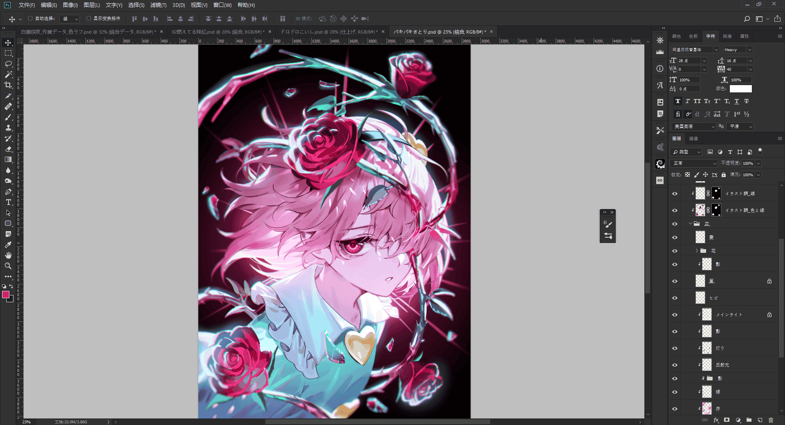
Task: Select the Move tool
Action: point(8,43)
